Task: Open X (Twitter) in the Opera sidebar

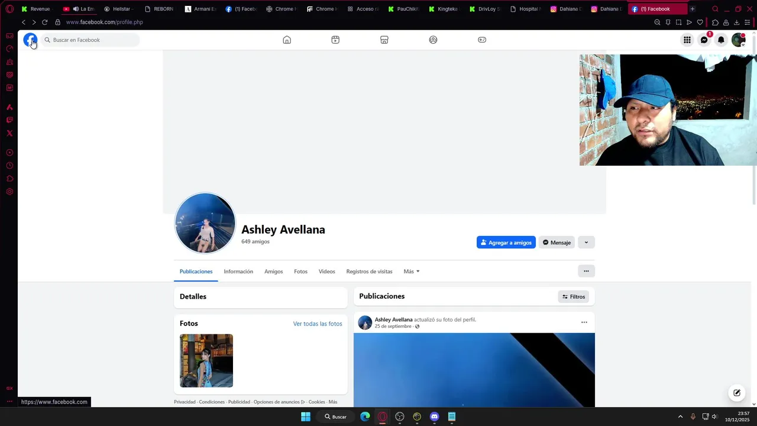Action: coord(9,133)
